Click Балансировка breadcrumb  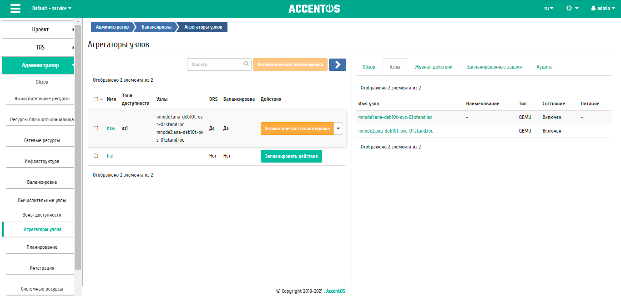tap(157, 27)
